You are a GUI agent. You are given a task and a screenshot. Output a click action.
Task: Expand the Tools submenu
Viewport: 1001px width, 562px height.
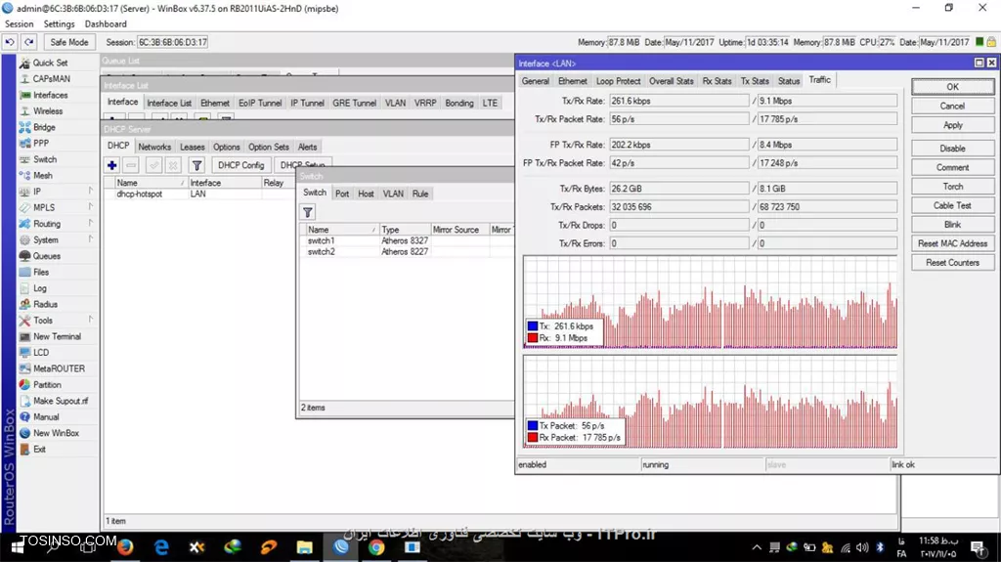[x=58, y=321]
